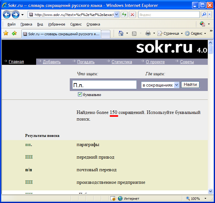Open the Избранное menu
This screenshot has height=203, width=215.
coord(57,24)
